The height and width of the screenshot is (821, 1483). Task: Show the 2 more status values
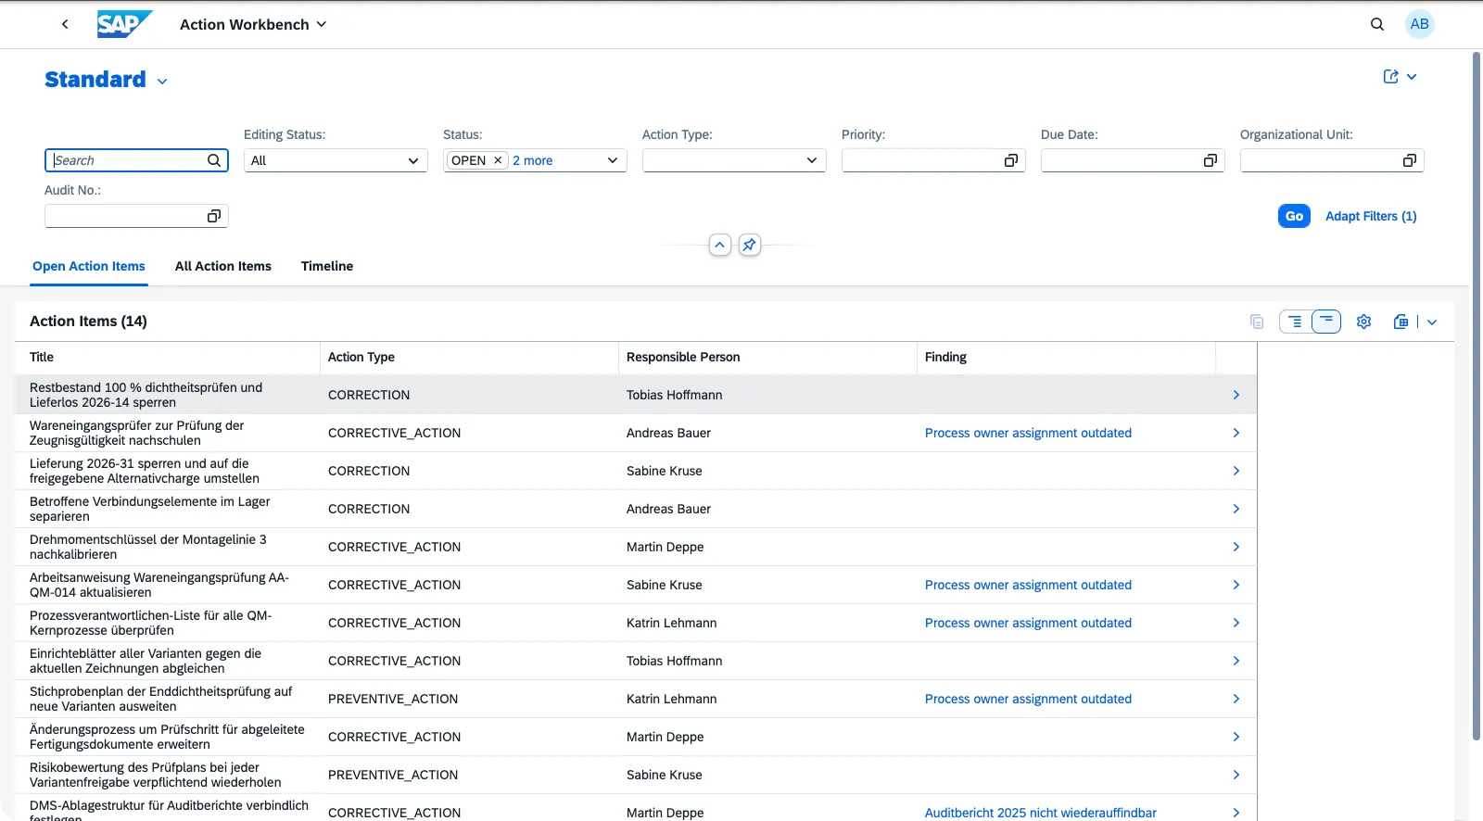[533, 160]
